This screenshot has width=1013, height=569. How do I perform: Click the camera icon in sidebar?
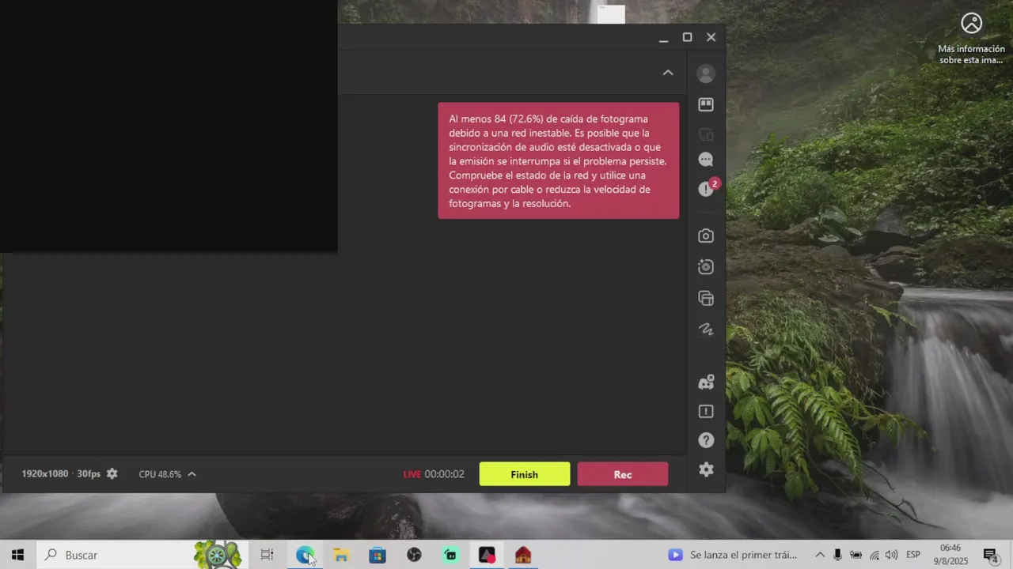click(706, 236)
